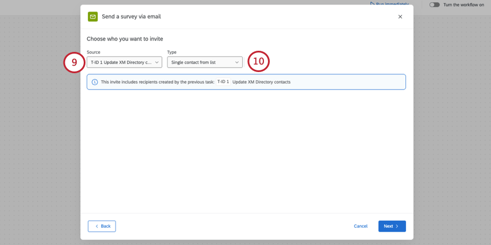
Task: Click the red number 9 marker
Action: point(75,62)
